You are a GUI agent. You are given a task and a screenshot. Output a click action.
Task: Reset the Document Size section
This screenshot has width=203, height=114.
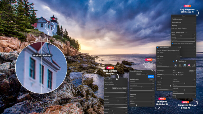(x=195, y=22)
